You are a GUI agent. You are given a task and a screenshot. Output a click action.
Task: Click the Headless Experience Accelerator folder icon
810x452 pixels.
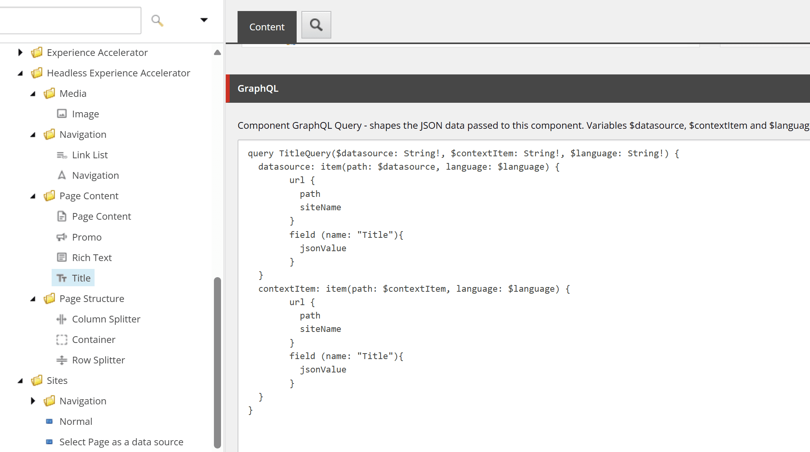tap(37, 73)
